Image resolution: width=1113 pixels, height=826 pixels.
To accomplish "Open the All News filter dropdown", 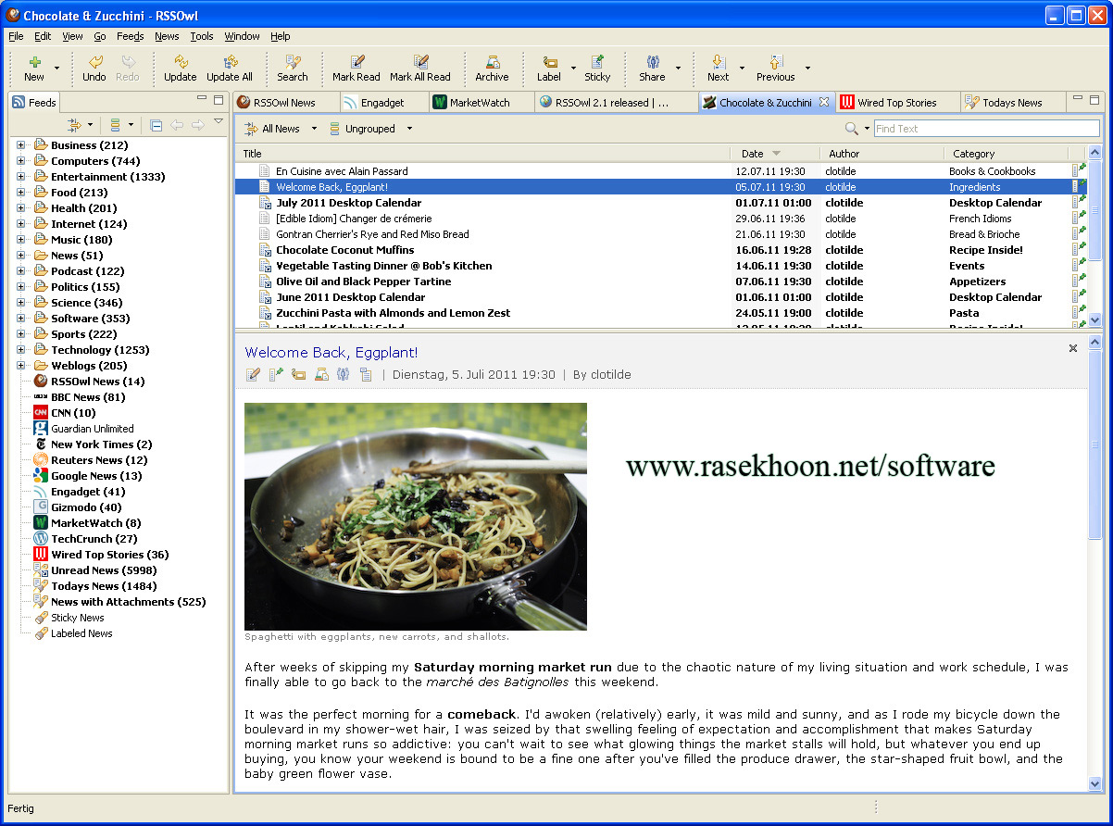I will 314,129.
